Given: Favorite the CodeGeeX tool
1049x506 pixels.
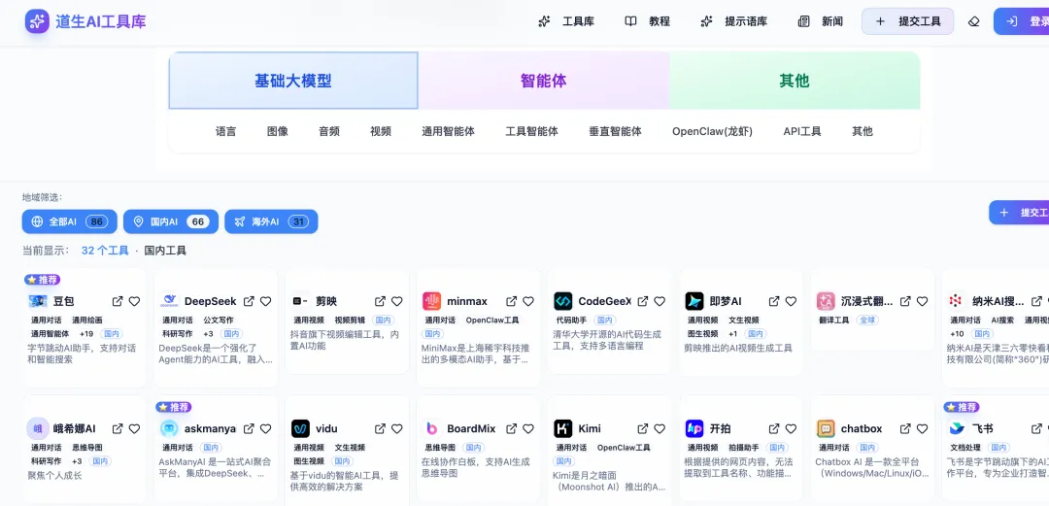Looking at the screenshot, I should pos(660,301).
